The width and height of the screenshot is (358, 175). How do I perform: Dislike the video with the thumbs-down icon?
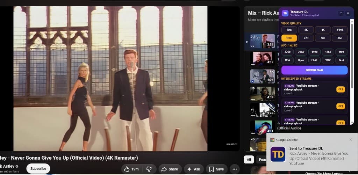[149, 169]
